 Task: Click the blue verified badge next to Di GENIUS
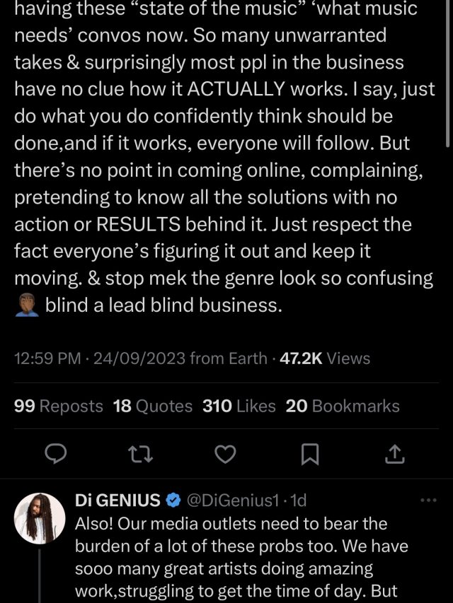point(173,501)
